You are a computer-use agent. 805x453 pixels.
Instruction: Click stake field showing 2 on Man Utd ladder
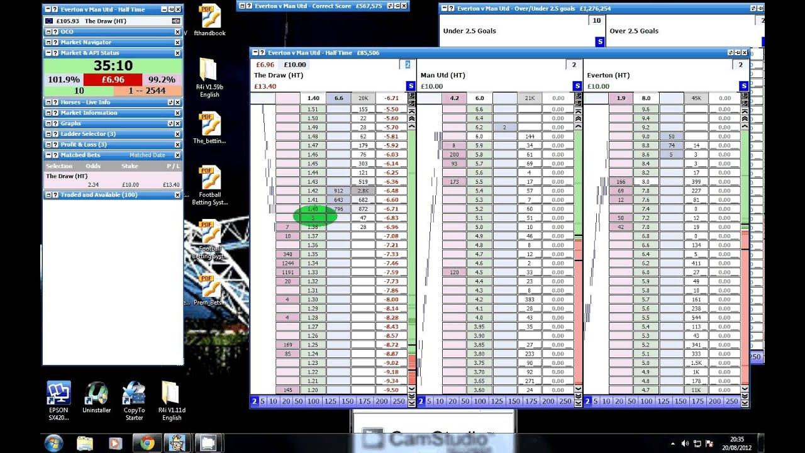tap(573, 65)
